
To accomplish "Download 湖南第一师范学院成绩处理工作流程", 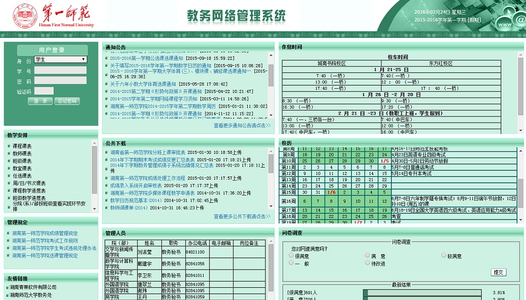I will 148,178.
